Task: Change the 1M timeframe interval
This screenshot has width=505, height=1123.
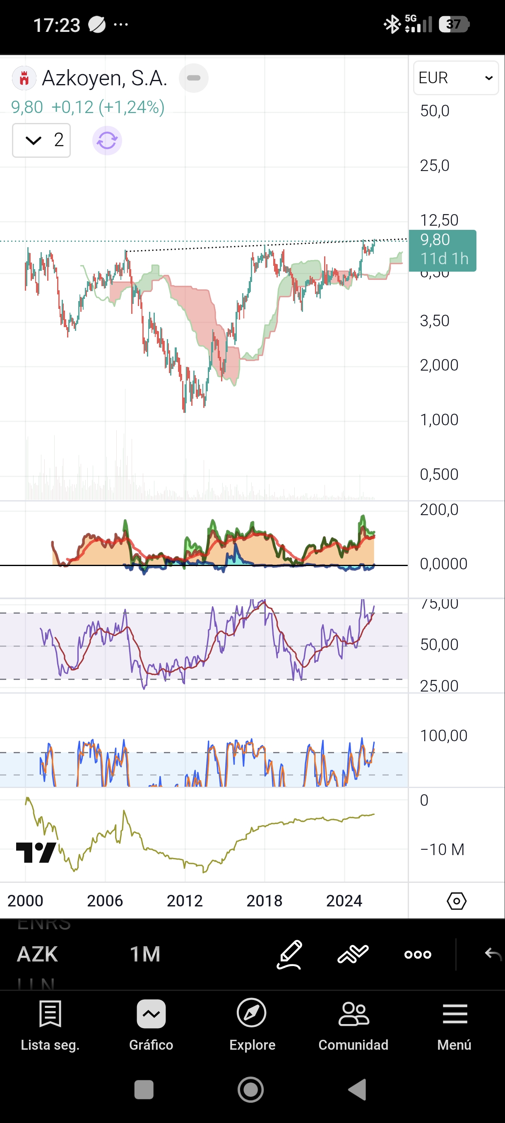Action: pos(145,954)
